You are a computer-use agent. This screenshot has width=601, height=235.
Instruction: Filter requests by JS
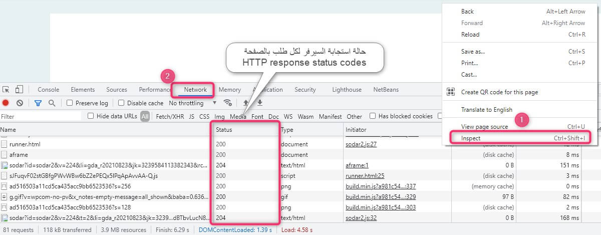tap(191, 116)
